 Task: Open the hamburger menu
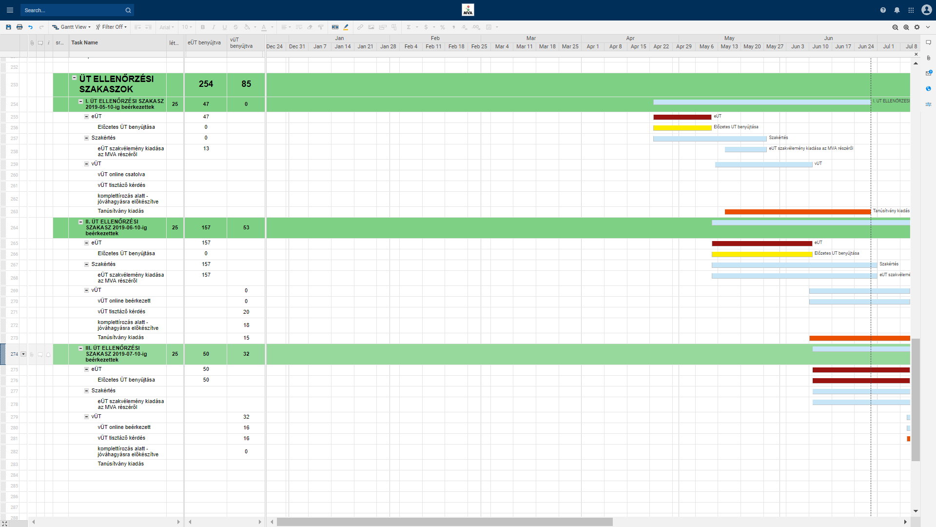point(10,10)
